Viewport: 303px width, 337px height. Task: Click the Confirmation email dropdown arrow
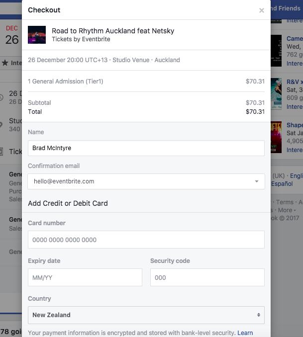[x=257, y=181]
